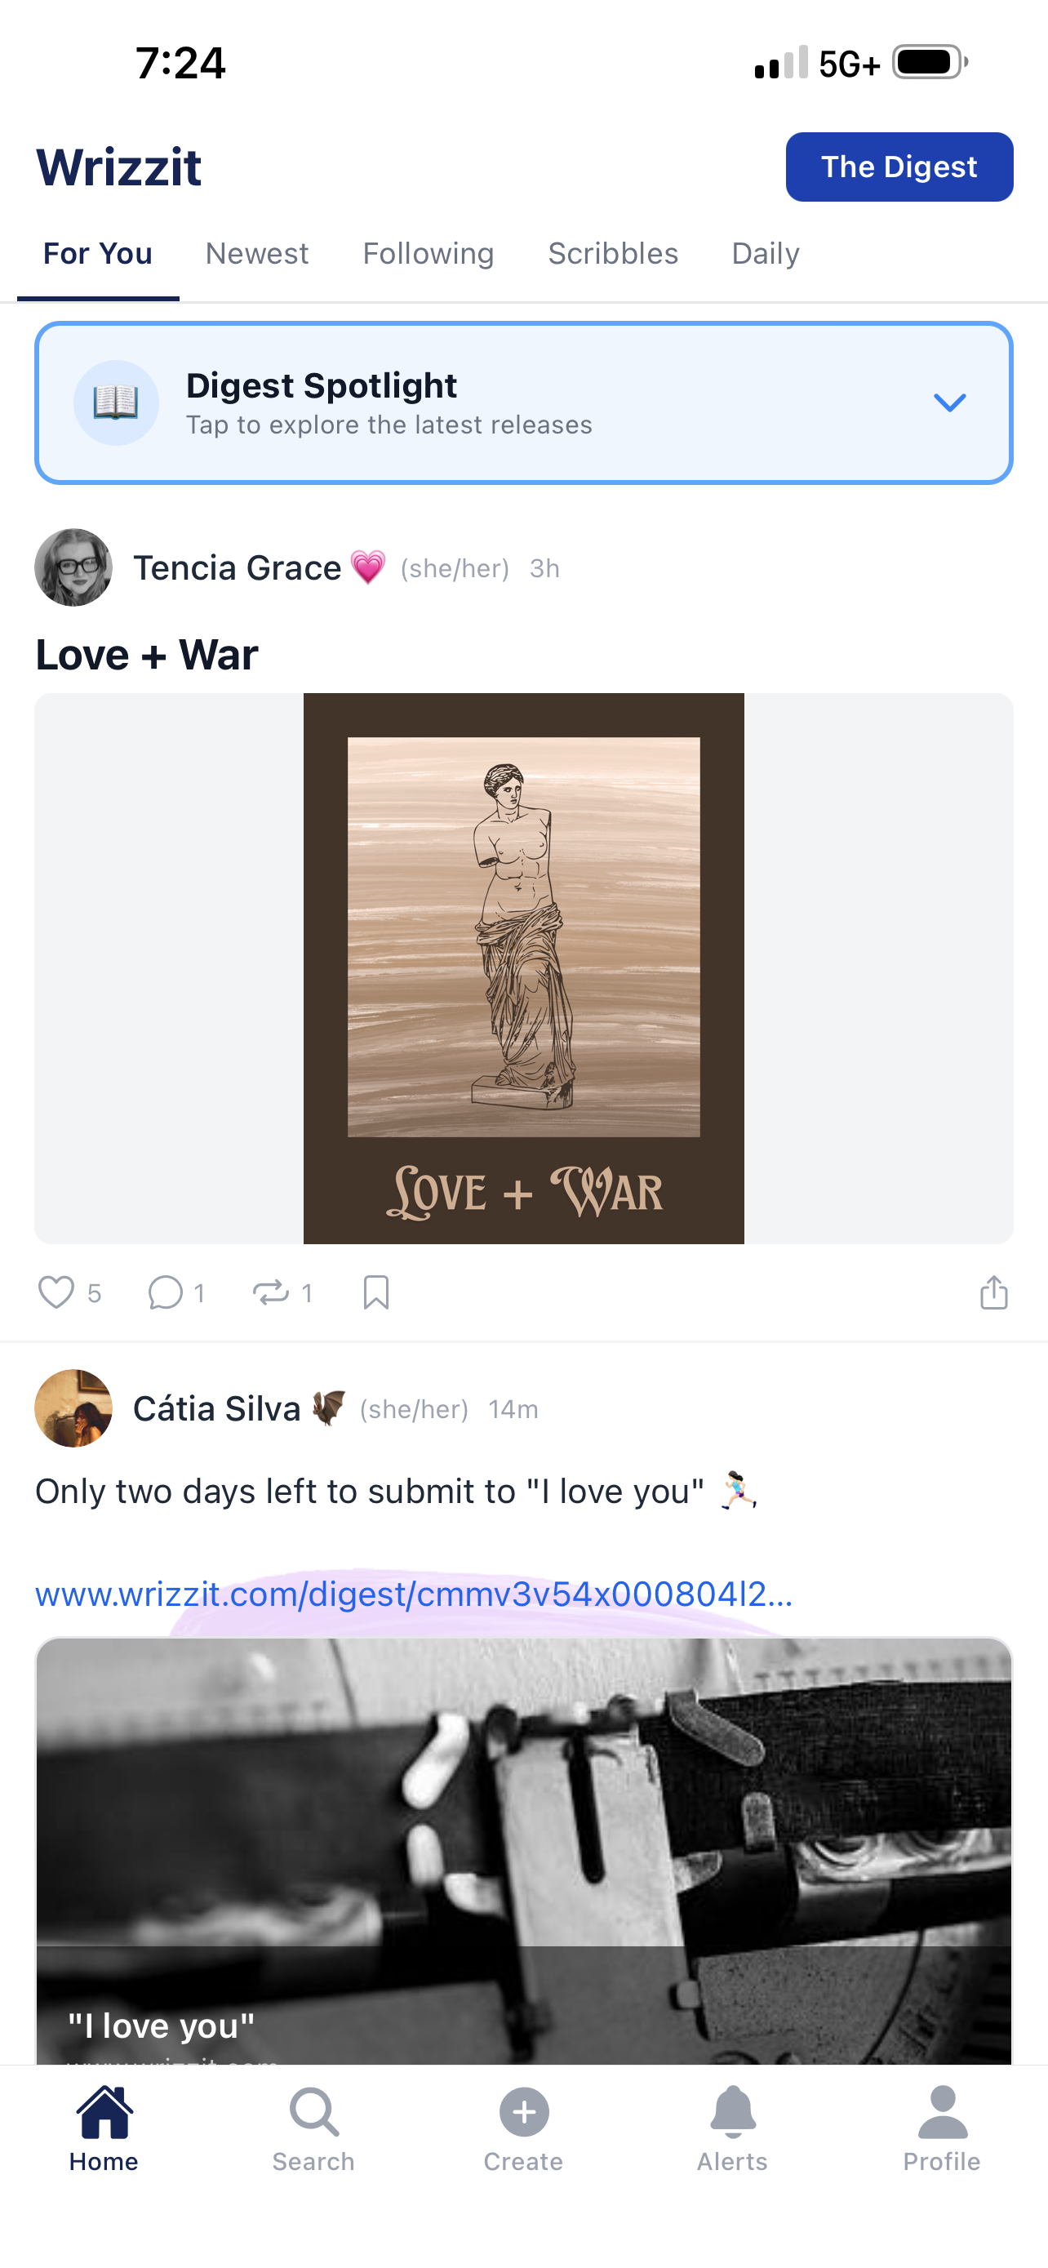This screenshot has width=1048, height=2268.
Task: Expand the Digest Spotlight chevron
Action: pyautogui.click(x=949, y=402)
